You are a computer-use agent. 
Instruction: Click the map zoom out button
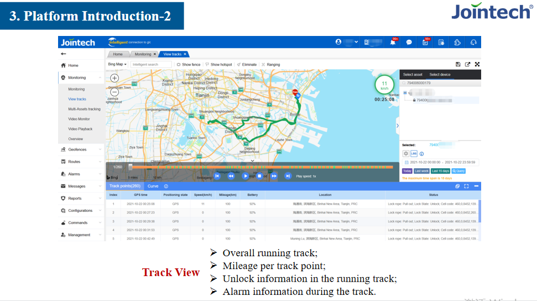click(x=114, y=92)
